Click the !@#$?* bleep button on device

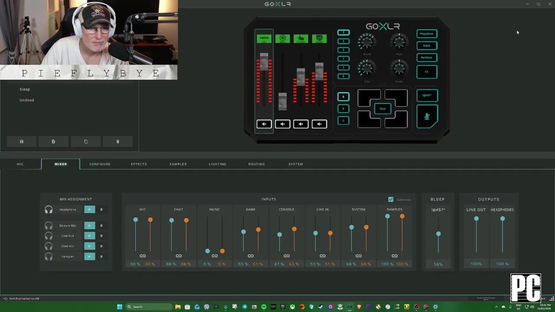point(427,95)
